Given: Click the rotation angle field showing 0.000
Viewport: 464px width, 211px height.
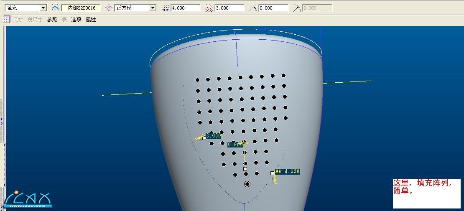Looking at the screenshot, I should coord(273,8).
